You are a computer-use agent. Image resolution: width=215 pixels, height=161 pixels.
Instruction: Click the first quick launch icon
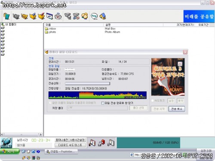click(24, 152)
